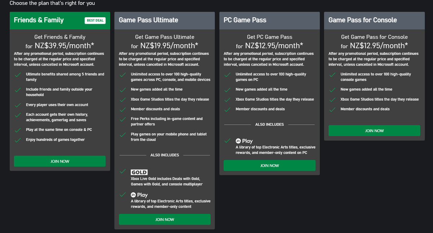Viewport: 433px width, 233px height.
Task: Click 'Get Game Pass for Console' text
Action: point(374,37)
